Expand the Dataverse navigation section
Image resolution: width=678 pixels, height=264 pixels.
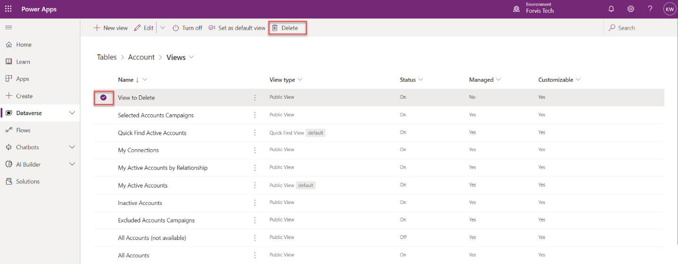pyautogui.click(x=72, y=113)
